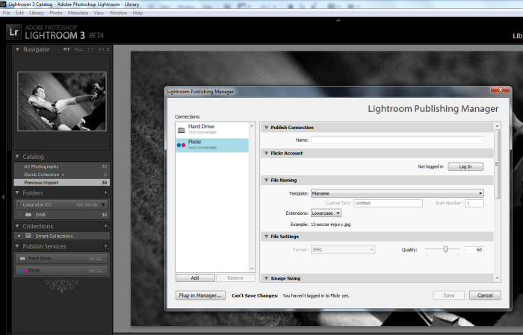Click the Save button
523x335 pixels.
(x=448, y=295)
